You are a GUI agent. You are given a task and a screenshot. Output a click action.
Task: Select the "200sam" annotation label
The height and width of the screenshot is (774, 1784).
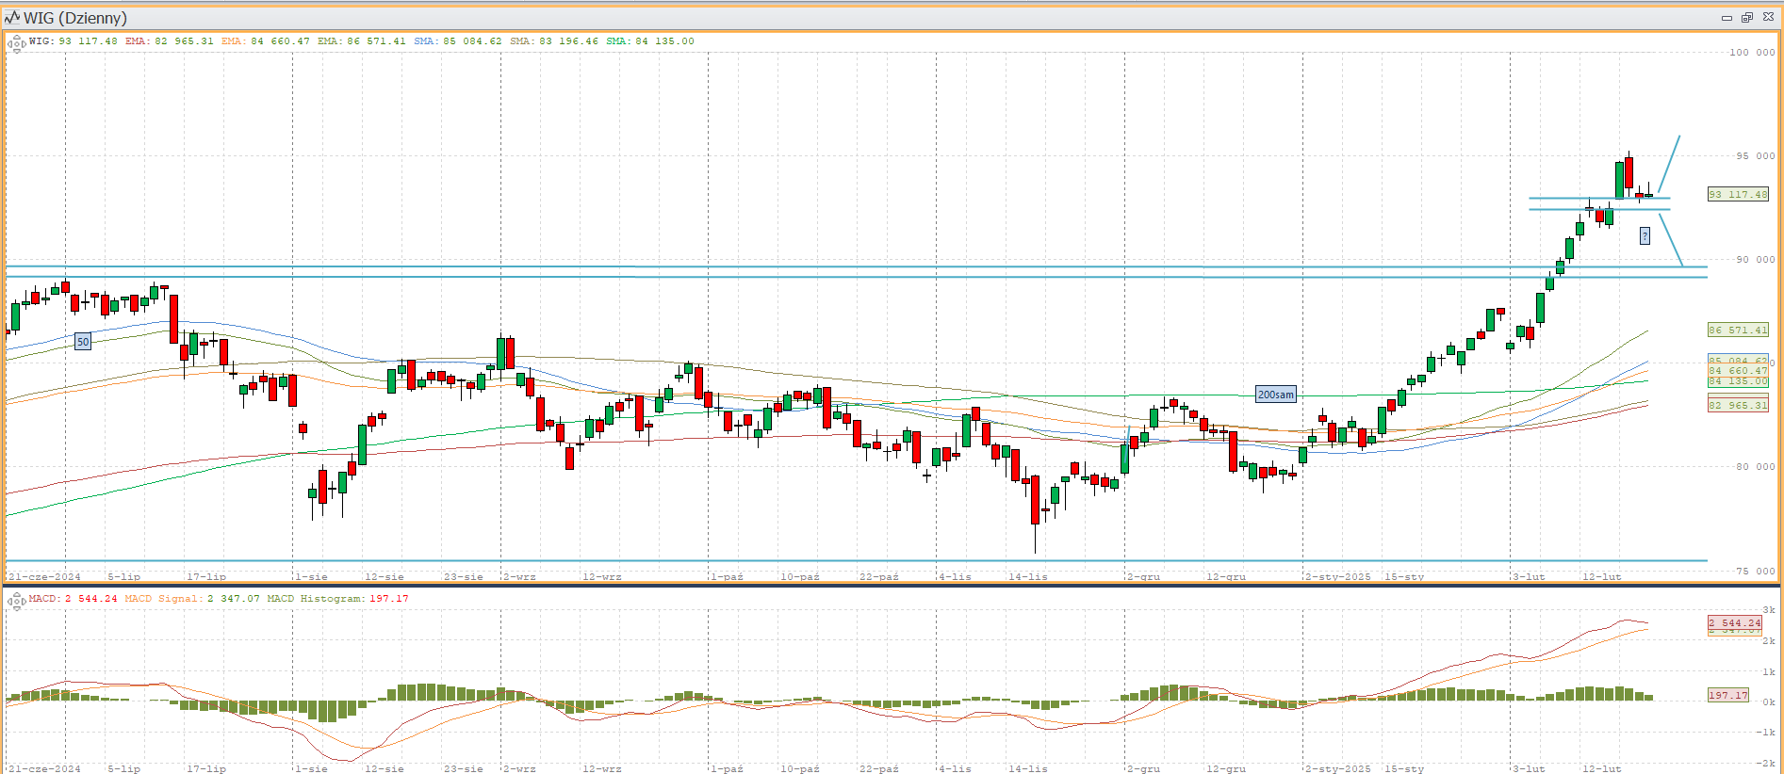click(1275, 395)
